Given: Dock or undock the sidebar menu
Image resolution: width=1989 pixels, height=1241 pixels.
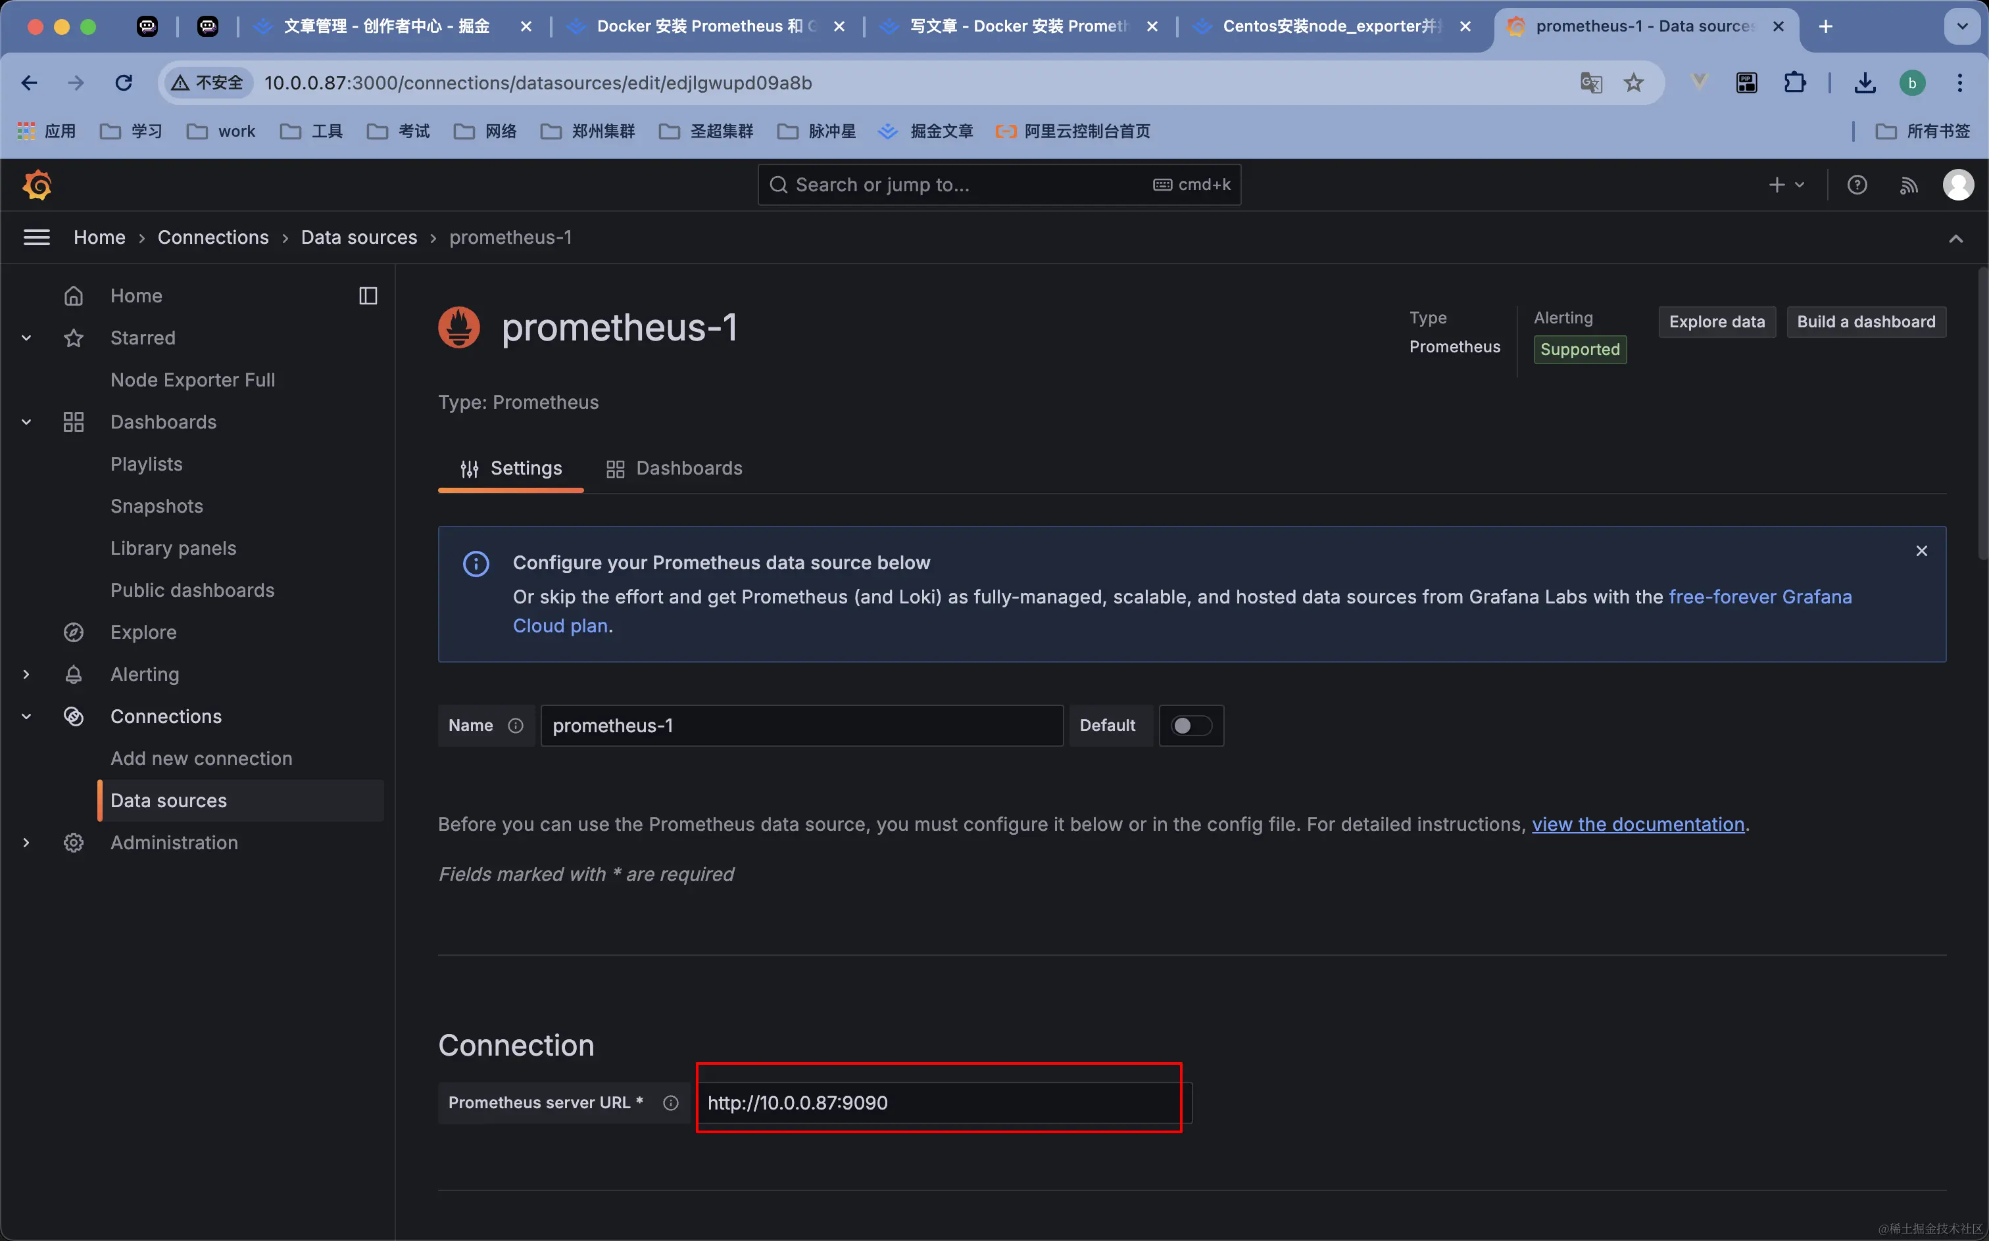Looking at the screenshot, I should (368, 296).
